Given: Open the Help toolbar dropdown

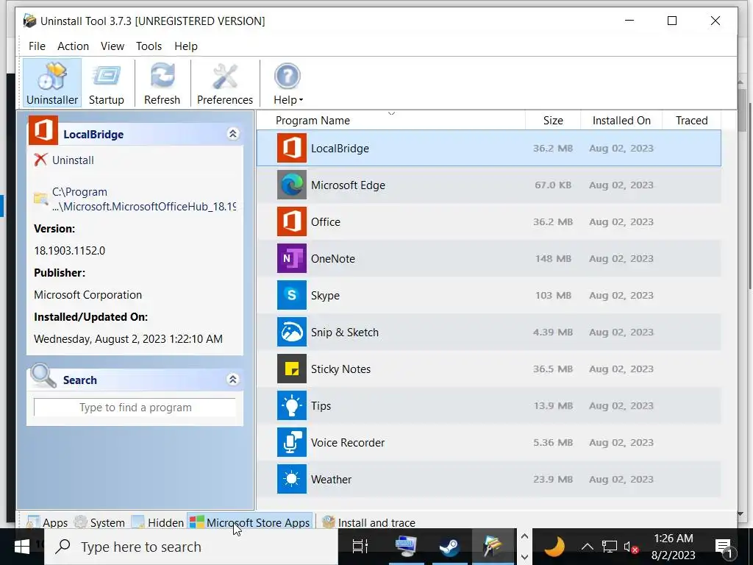Looking at the screenshot, I should click(x=288, y=82).
